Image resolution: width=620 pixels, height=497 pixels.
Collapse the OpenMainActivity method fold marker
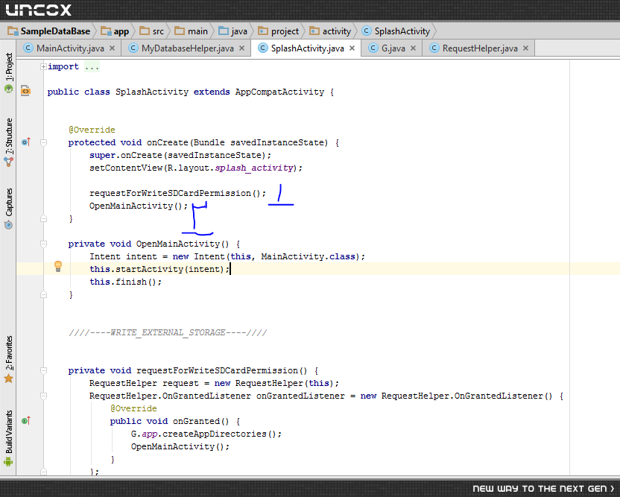43,244
